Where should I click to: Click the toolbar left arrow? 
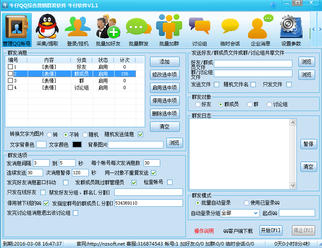(313, 29)
